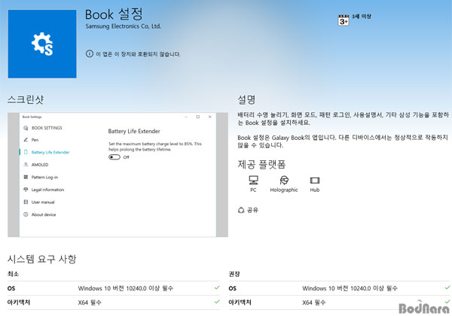Click the green check for minimum 아키텍처

[x=217, y=302]
